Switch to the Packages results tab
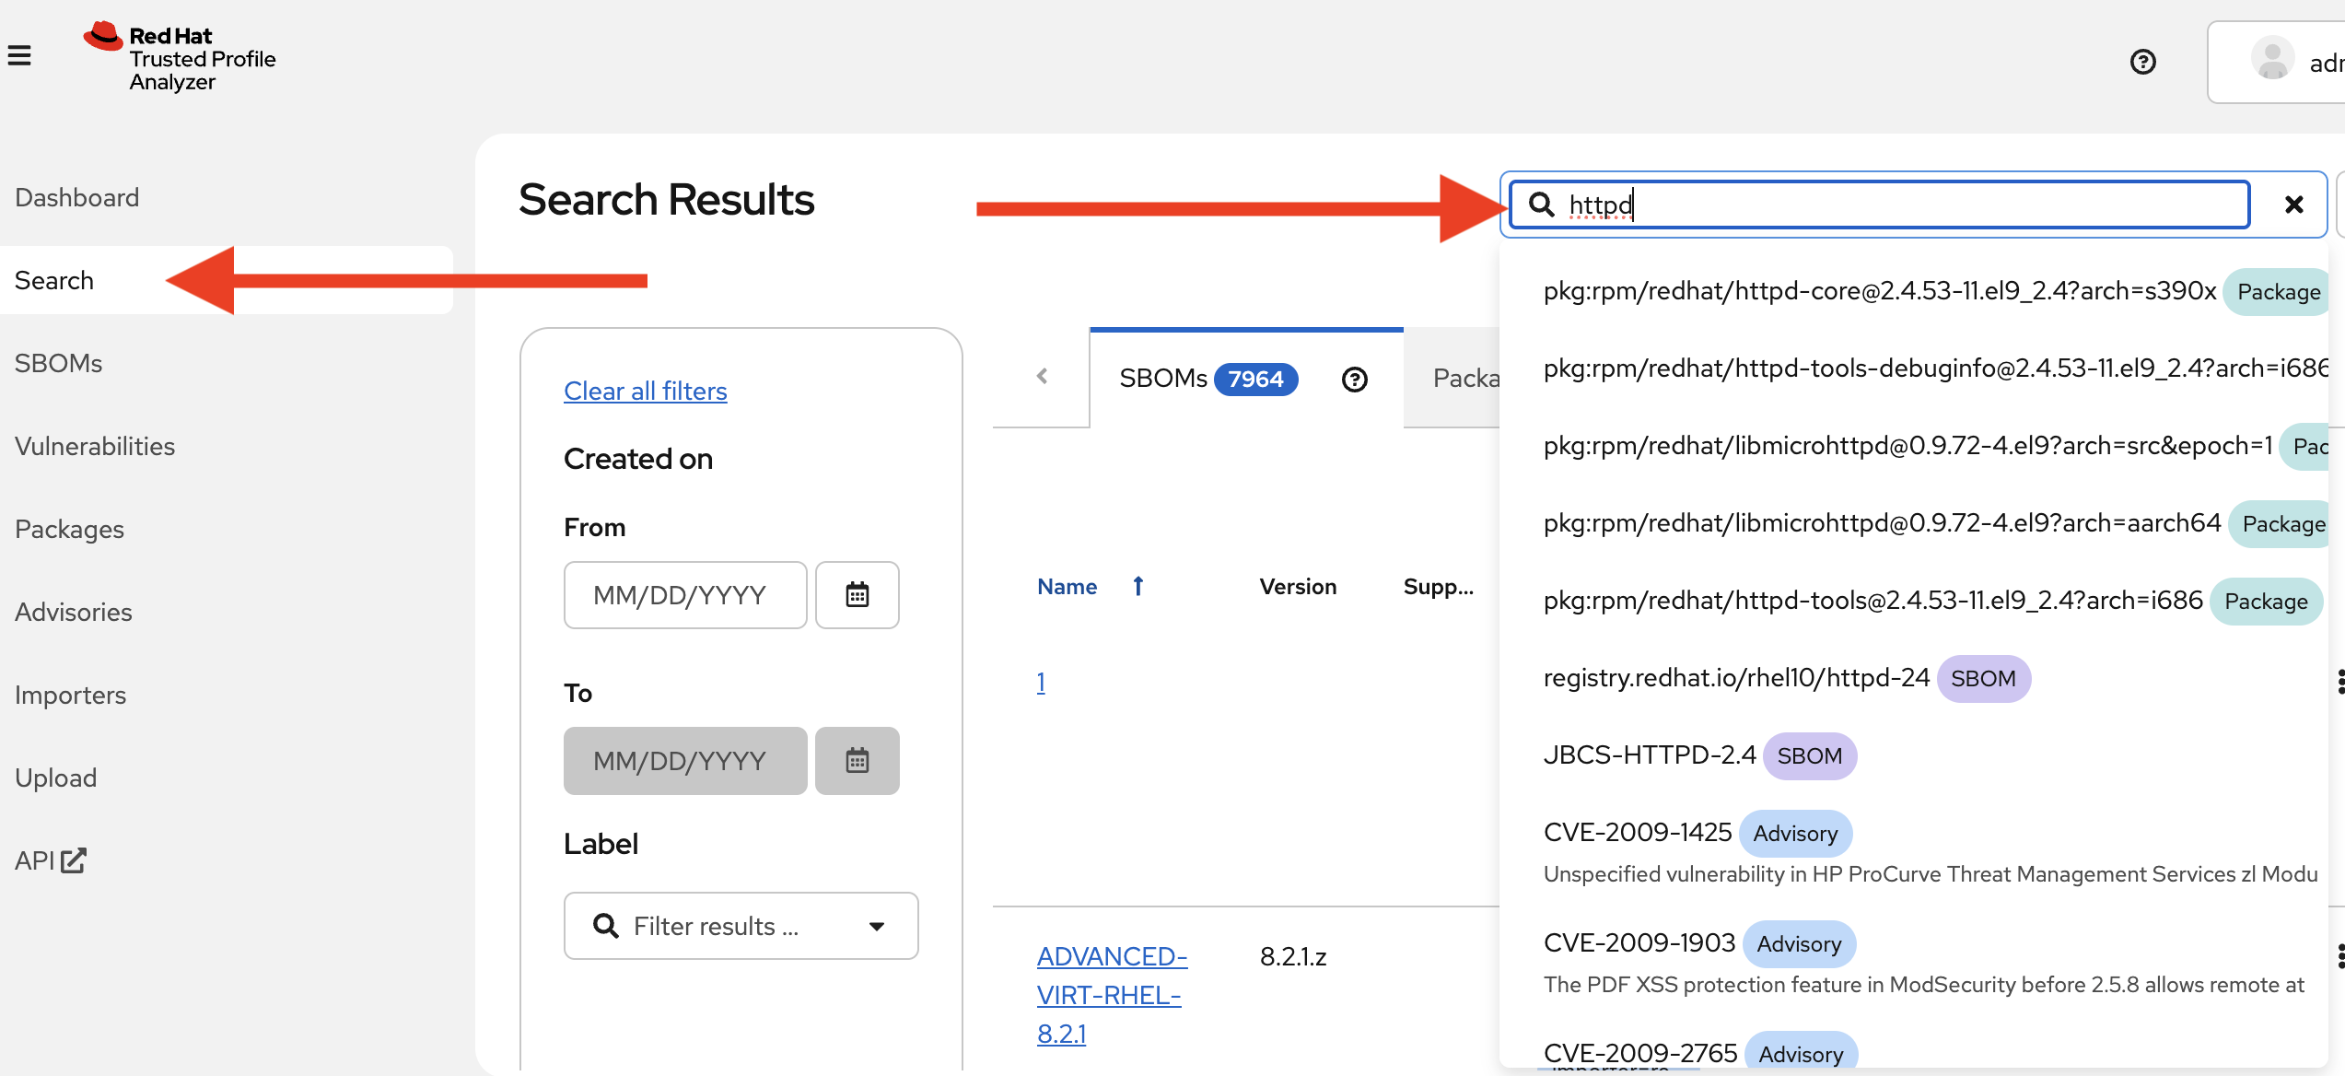The width and height of the screenshot is (2345, 1076). pyautogui.click(x=1464, y=379)
